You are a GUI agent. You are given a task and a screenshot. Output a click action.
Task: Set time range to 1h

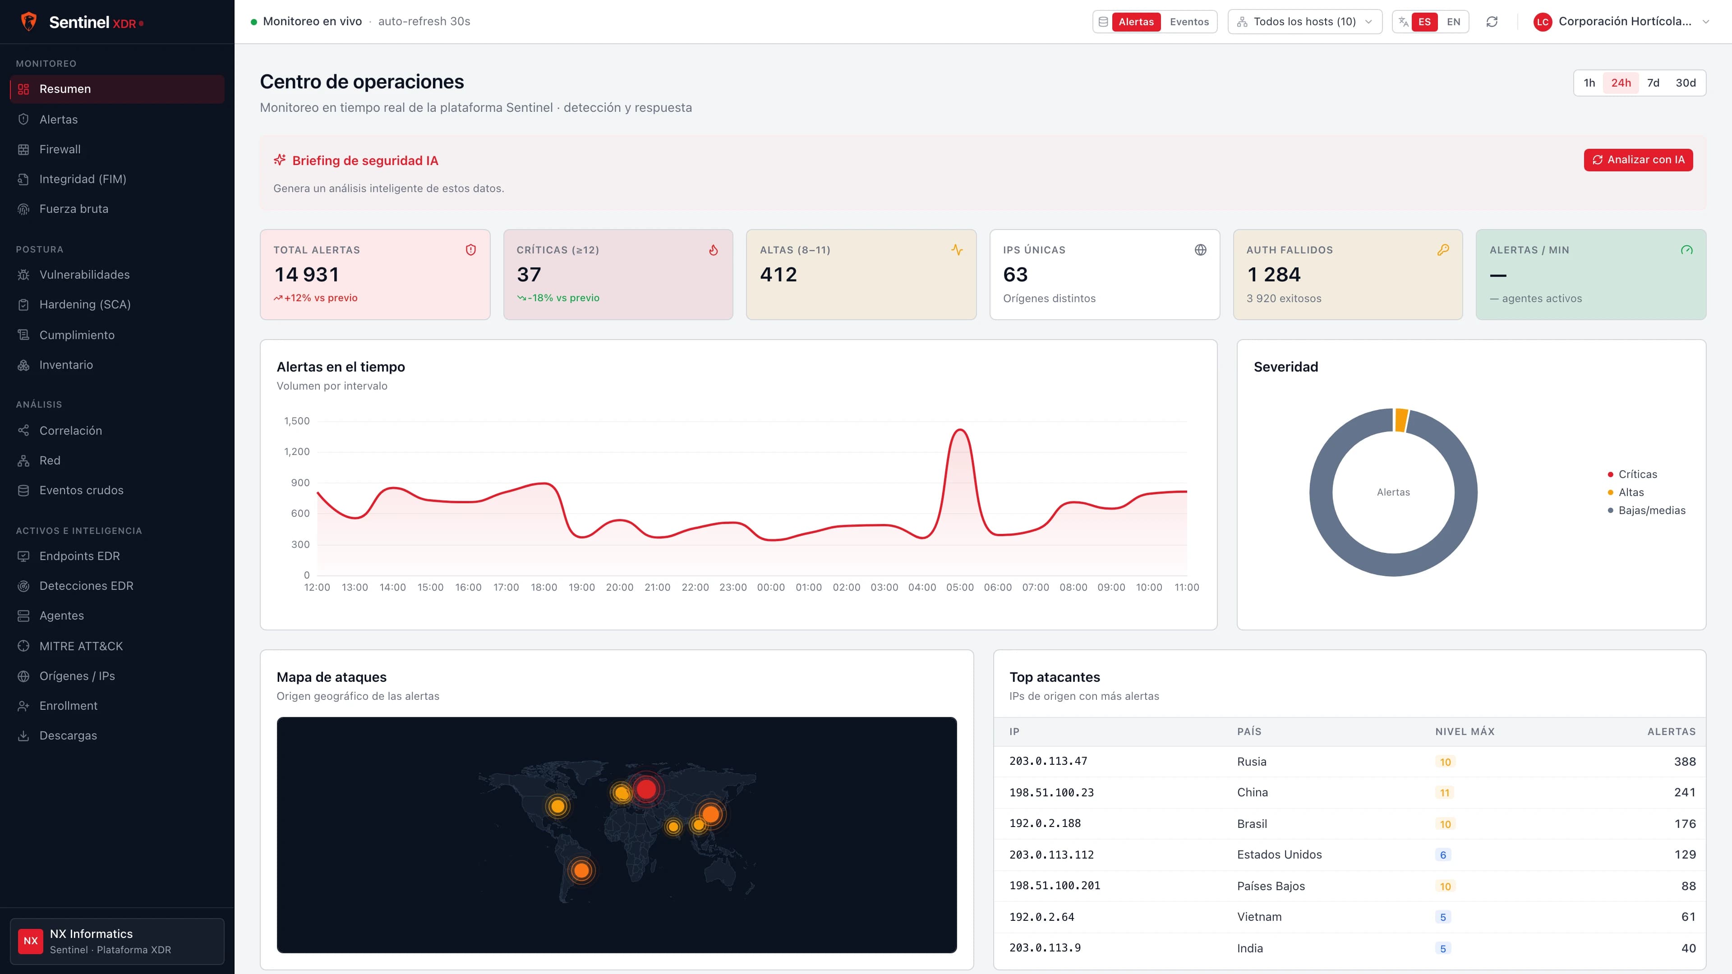[1589, 83]
